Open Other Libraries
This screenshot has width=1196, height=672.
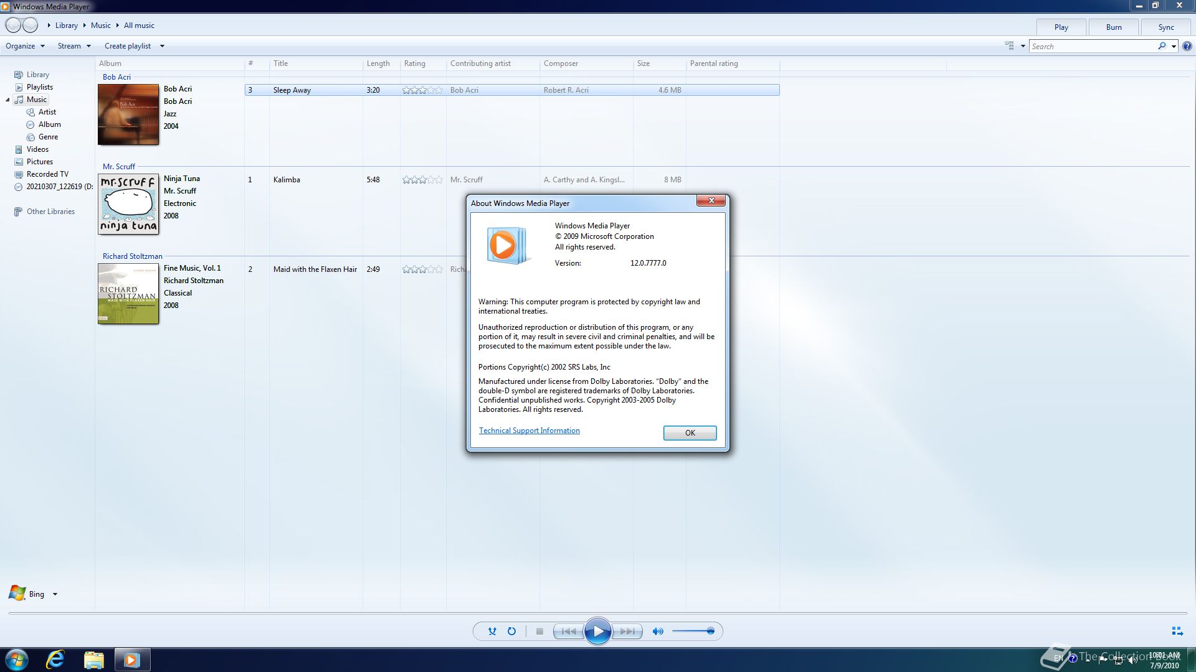point(50,212)
